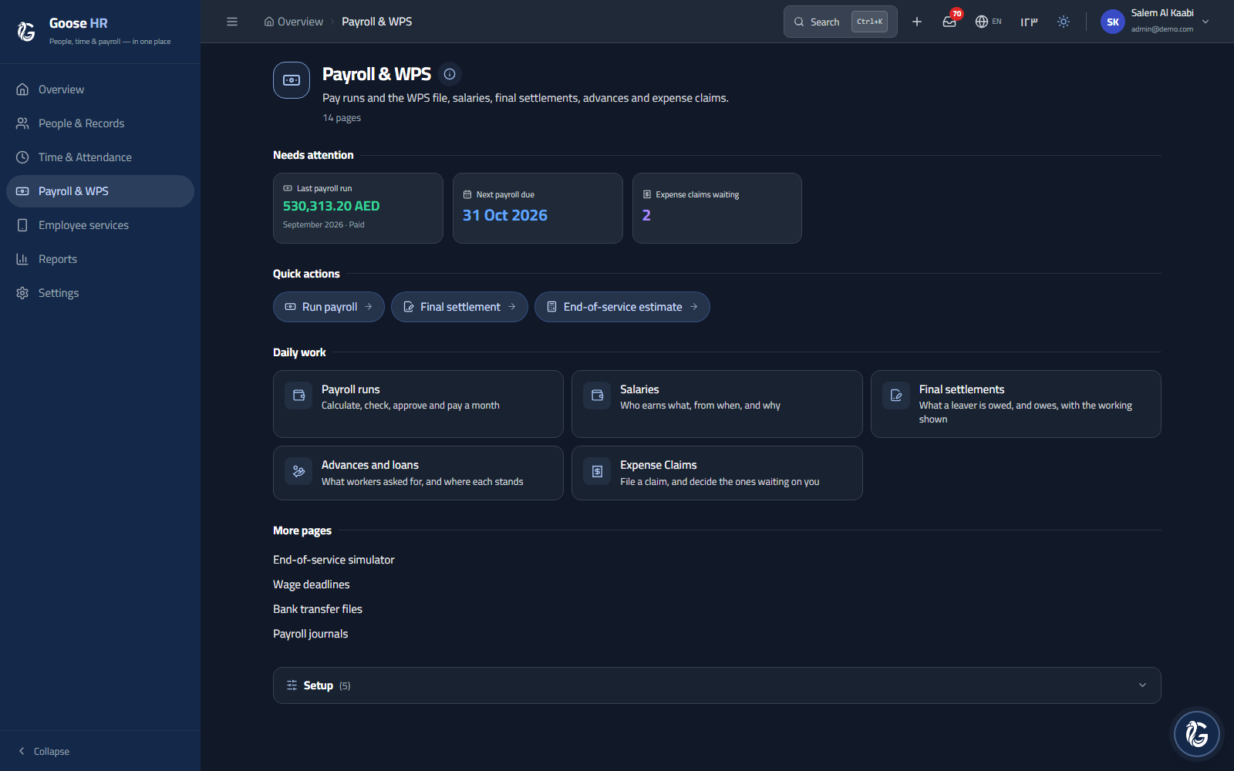Click the Final settlement quick action
1234x771 pixels.
click(x=460, y=307)
